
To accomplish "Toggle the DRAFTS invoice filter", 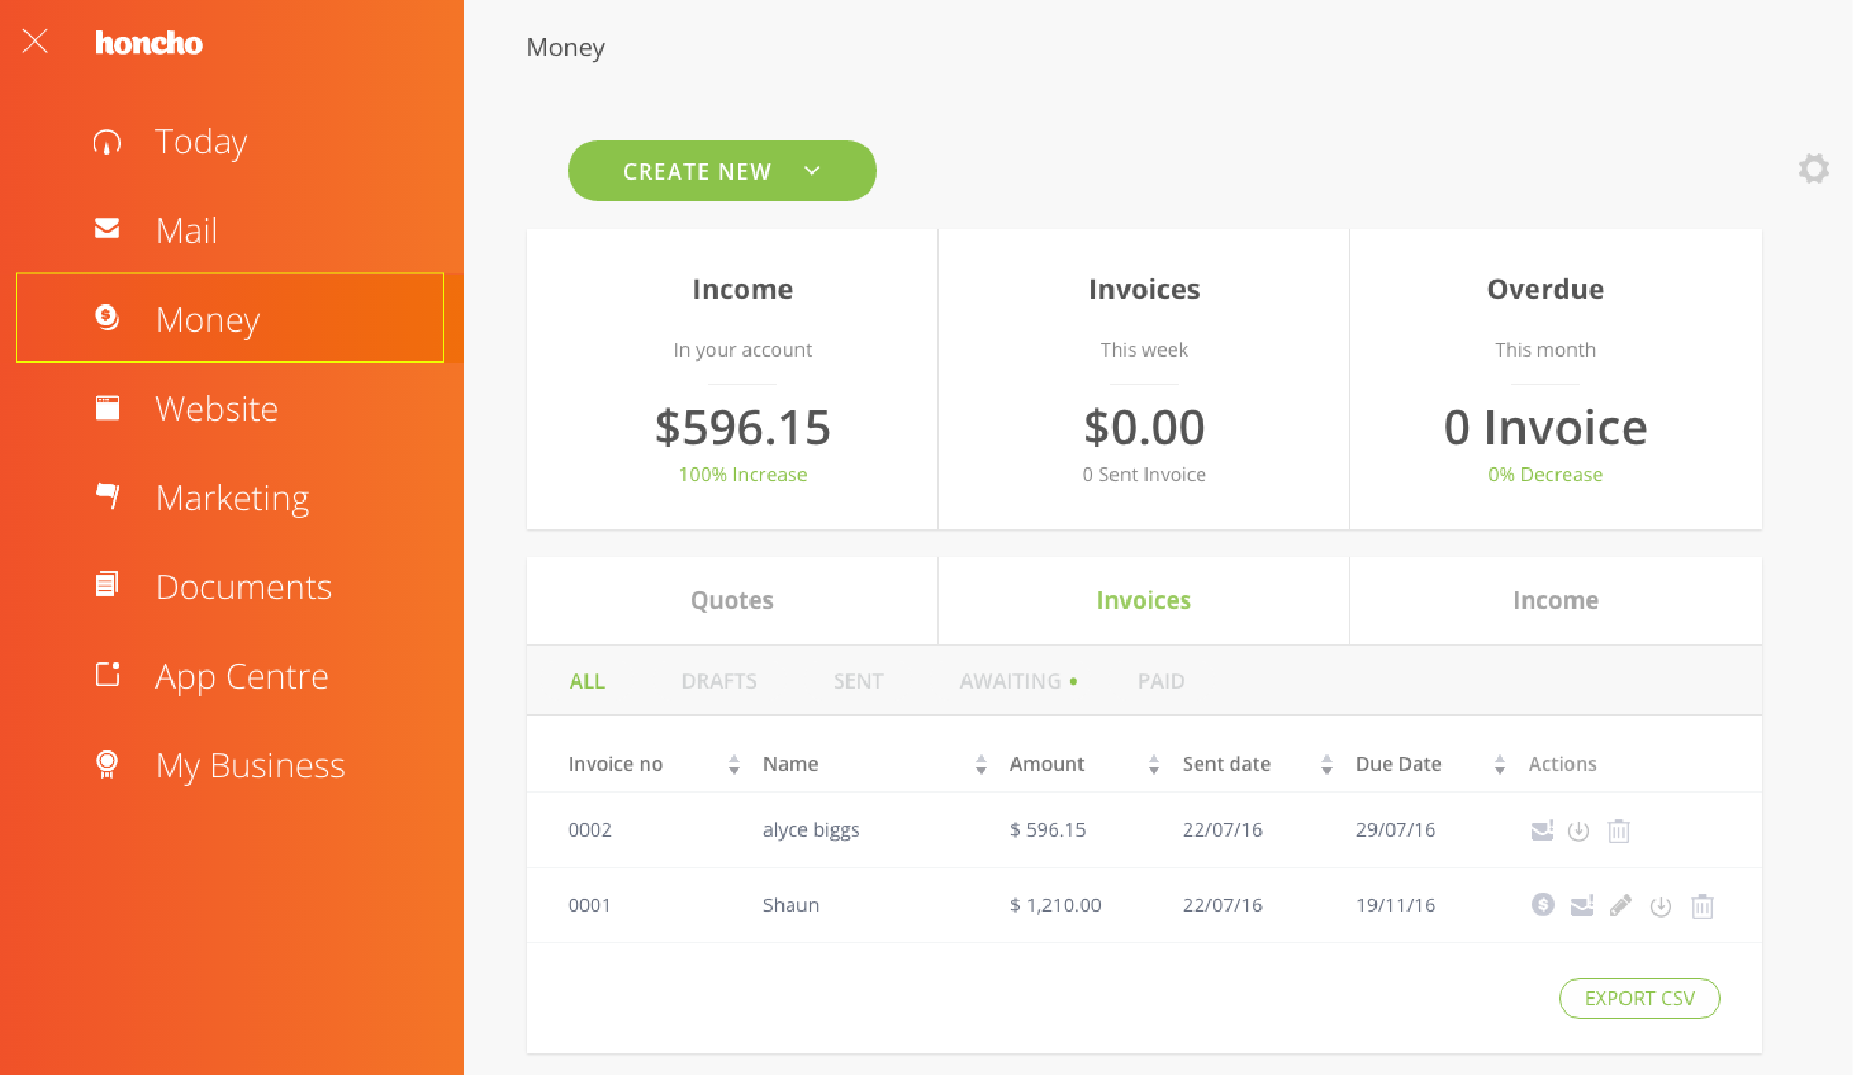I will click(719, 681).
